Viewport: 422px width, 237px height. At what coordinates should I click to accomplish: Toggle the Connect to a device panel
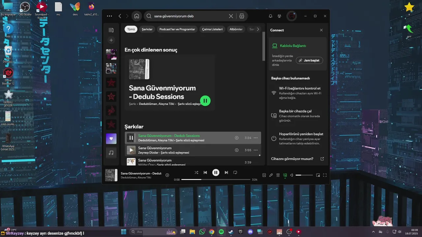285,175
